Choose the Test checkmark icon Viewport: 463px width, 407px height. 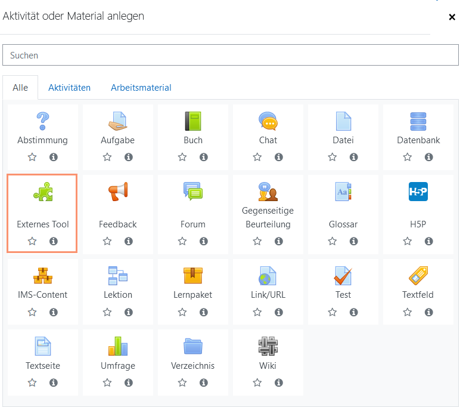coord(343,275)
